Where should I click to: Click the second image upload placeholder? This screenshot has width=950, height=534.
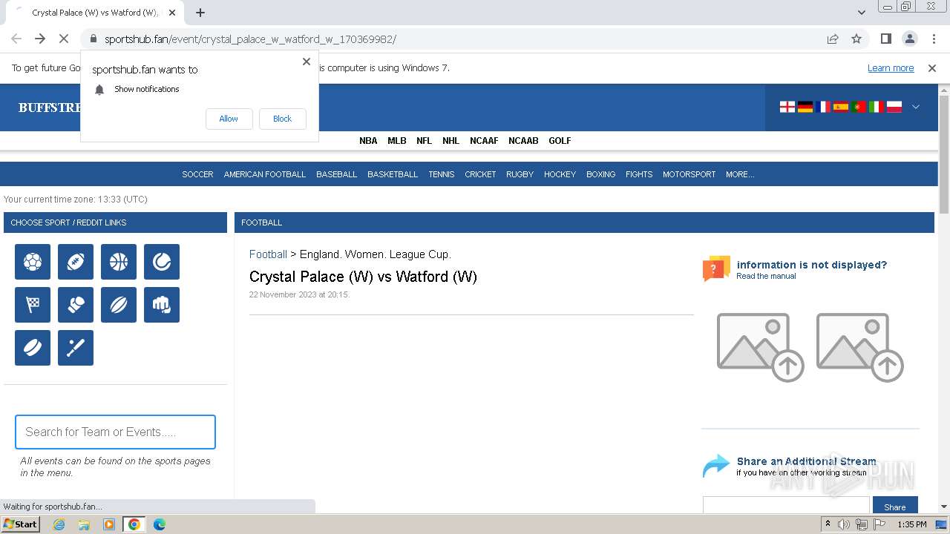[859, 347]
